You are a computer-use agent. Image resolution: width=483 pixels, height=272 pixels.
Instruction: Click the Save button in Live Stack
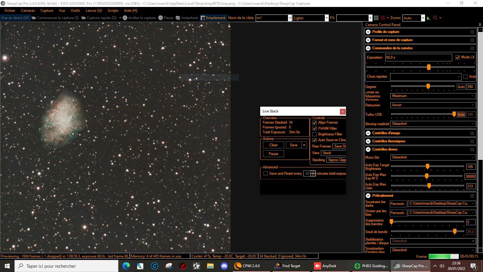tap(294, 145)
